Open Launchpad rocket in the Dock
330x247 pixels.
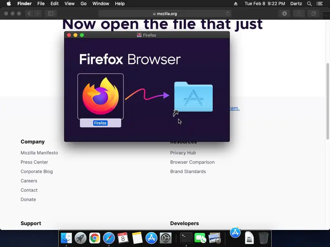click(x=80, y=238)
